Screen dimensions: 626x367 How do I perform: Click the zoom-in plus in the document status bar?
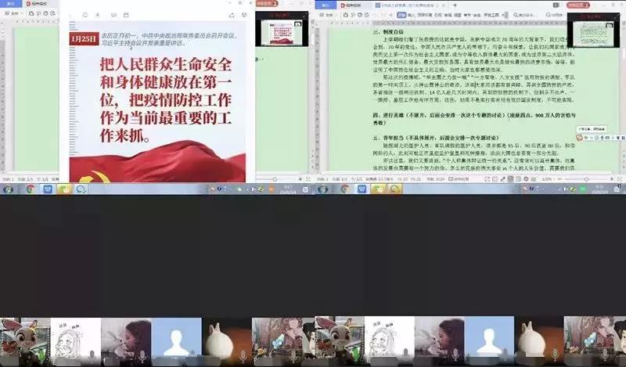(x=612, y=179)
